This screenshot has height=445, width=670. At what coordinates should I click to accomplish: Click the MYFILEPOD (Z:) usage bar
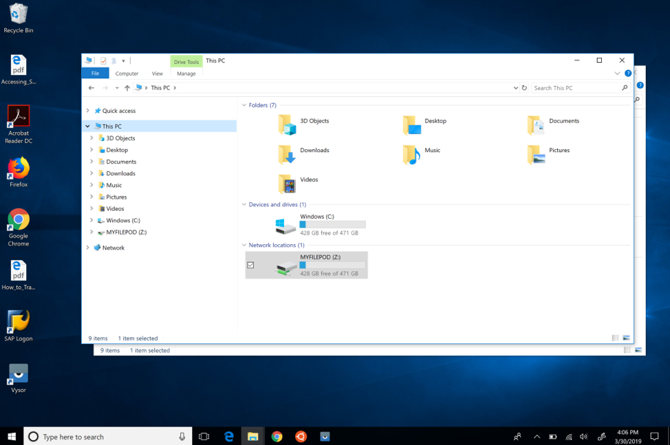(332, 265)
